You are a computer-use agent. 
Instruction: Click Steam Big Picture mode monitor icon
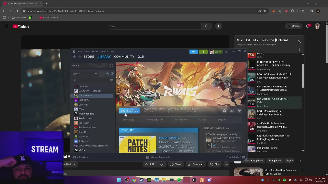[x=227, y=52]
